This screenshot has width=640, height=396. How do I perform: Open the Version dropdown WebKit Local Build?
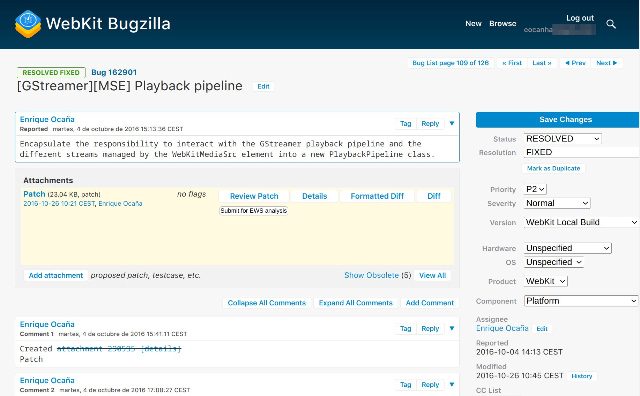tap(581, 222)
